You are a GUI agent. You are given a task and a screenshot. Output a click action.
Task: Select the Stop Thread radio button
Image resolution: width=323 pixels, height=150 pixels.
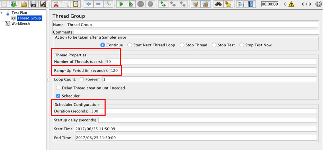coord(182,45)
